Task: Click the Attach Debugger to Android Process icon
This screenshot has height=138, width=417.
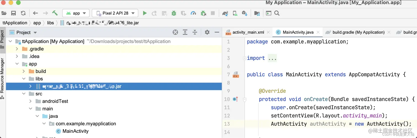Action: click(203, 13)
